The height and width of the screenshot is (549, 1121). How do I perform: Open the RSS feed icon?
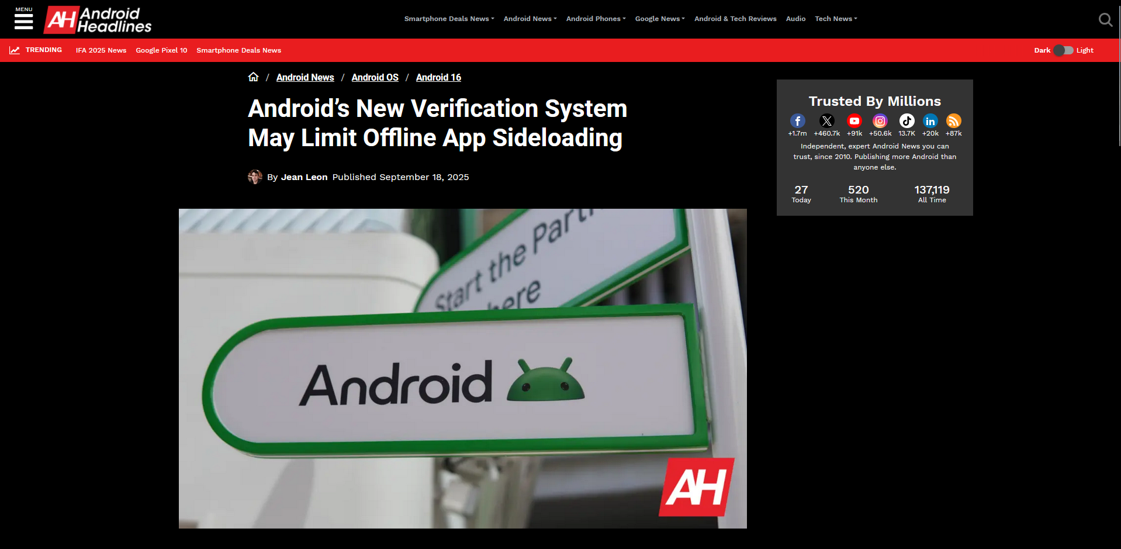click(x=954, y=121)
